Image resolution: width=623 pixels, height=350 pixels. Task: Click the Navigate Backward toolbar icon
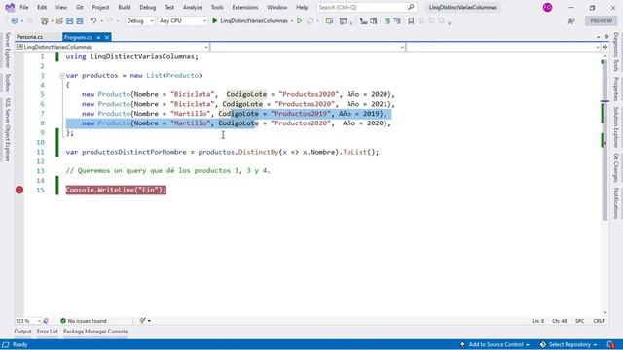coord(15,21)
